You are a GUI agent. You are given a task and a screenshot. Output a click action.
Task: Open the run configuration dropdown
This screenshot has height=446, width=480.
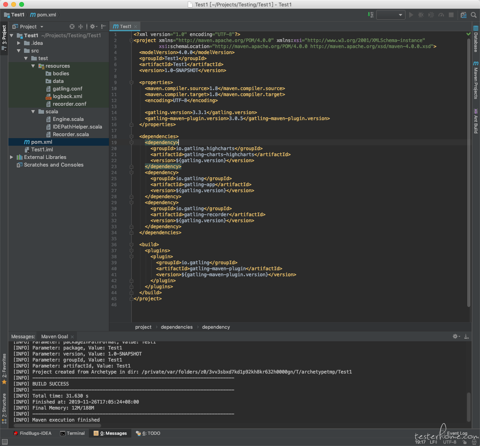pos(391,15)
